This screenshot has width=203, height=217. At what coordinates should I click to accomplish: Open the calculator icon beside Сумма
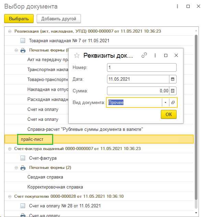(172, 91)
